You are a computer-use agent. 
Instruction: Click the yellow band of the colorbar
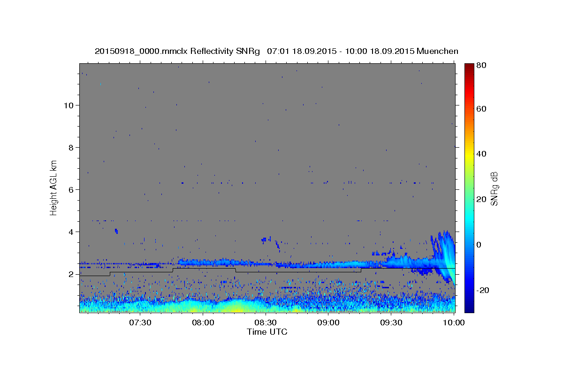pyautogui.click(x=469, y=155)
